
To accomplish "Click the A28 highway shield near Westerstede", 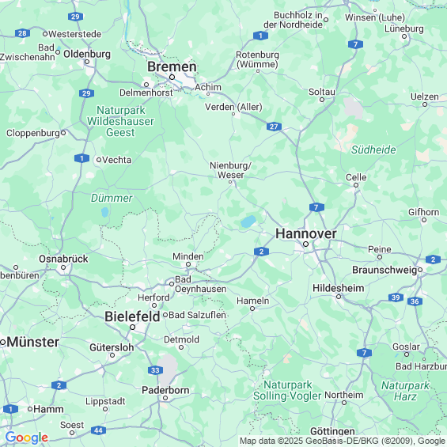I will point(22,33).
